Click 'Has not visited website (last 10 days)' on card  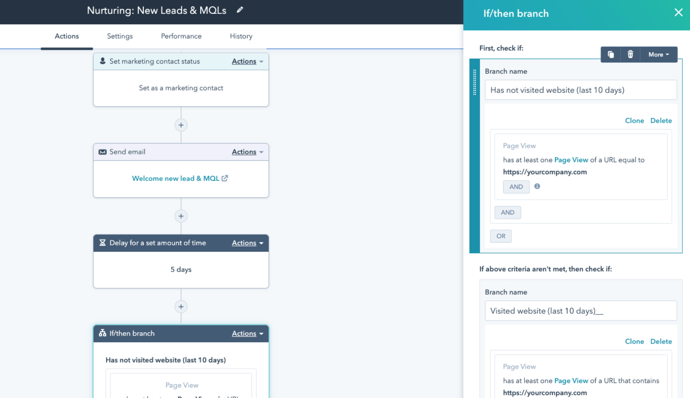pyautogui.click(x=165, y=360)
